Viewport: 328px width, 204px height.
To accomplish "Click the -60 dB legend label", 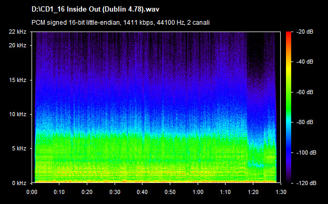I will pyautogui.click(x=305, y=92).
